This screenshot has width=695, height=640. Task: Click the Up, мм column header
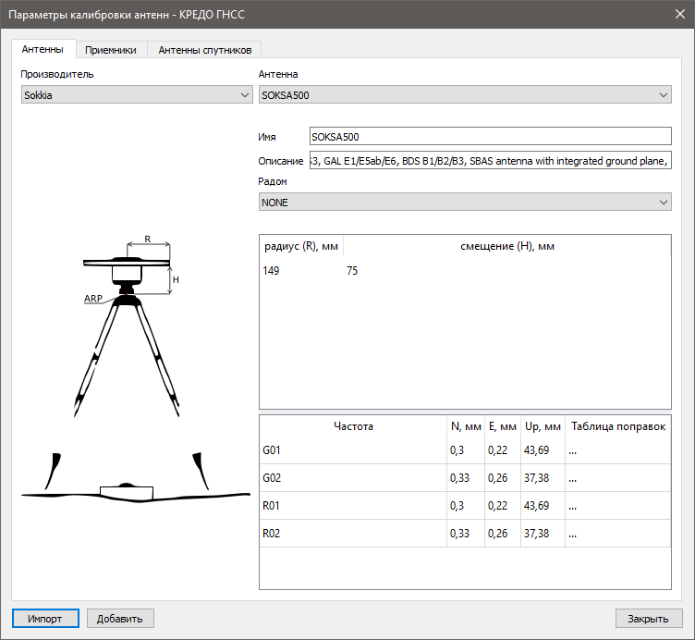click(543, 426)
